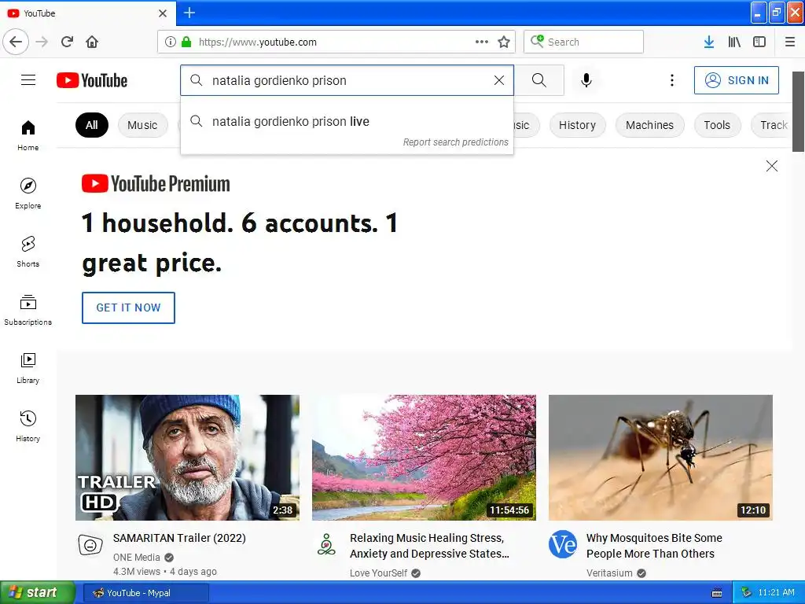Start voice search with microphone icon
805x604 pixels.
point(586,80)
